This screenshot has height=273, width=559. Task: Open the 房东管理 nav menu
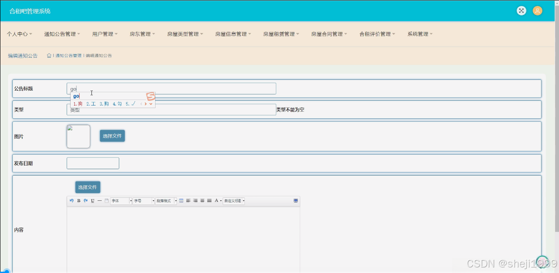coord(142,34)
